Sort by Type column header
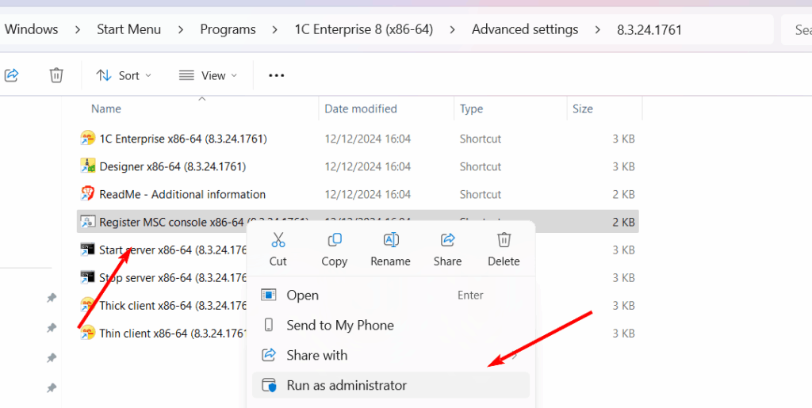The width and height of the screenshot is (812, 408). pos(471,109)
